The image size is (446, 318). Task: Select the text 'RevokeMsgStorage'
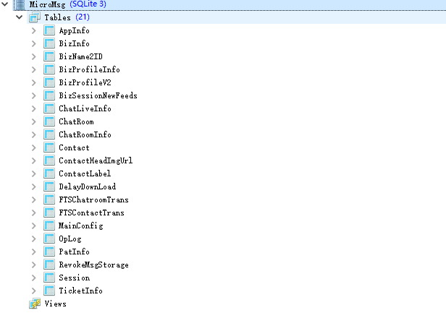coord(94,265)
